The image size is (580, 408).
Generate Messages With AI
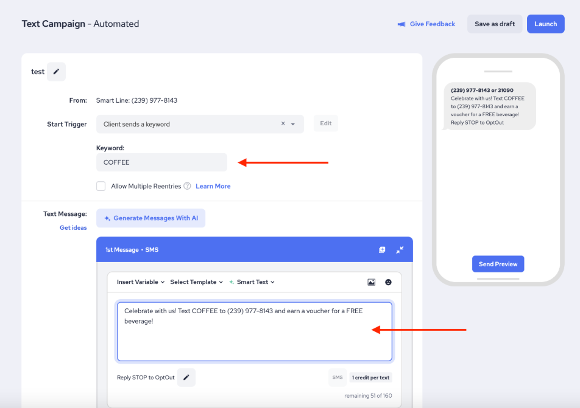[150, 218]
